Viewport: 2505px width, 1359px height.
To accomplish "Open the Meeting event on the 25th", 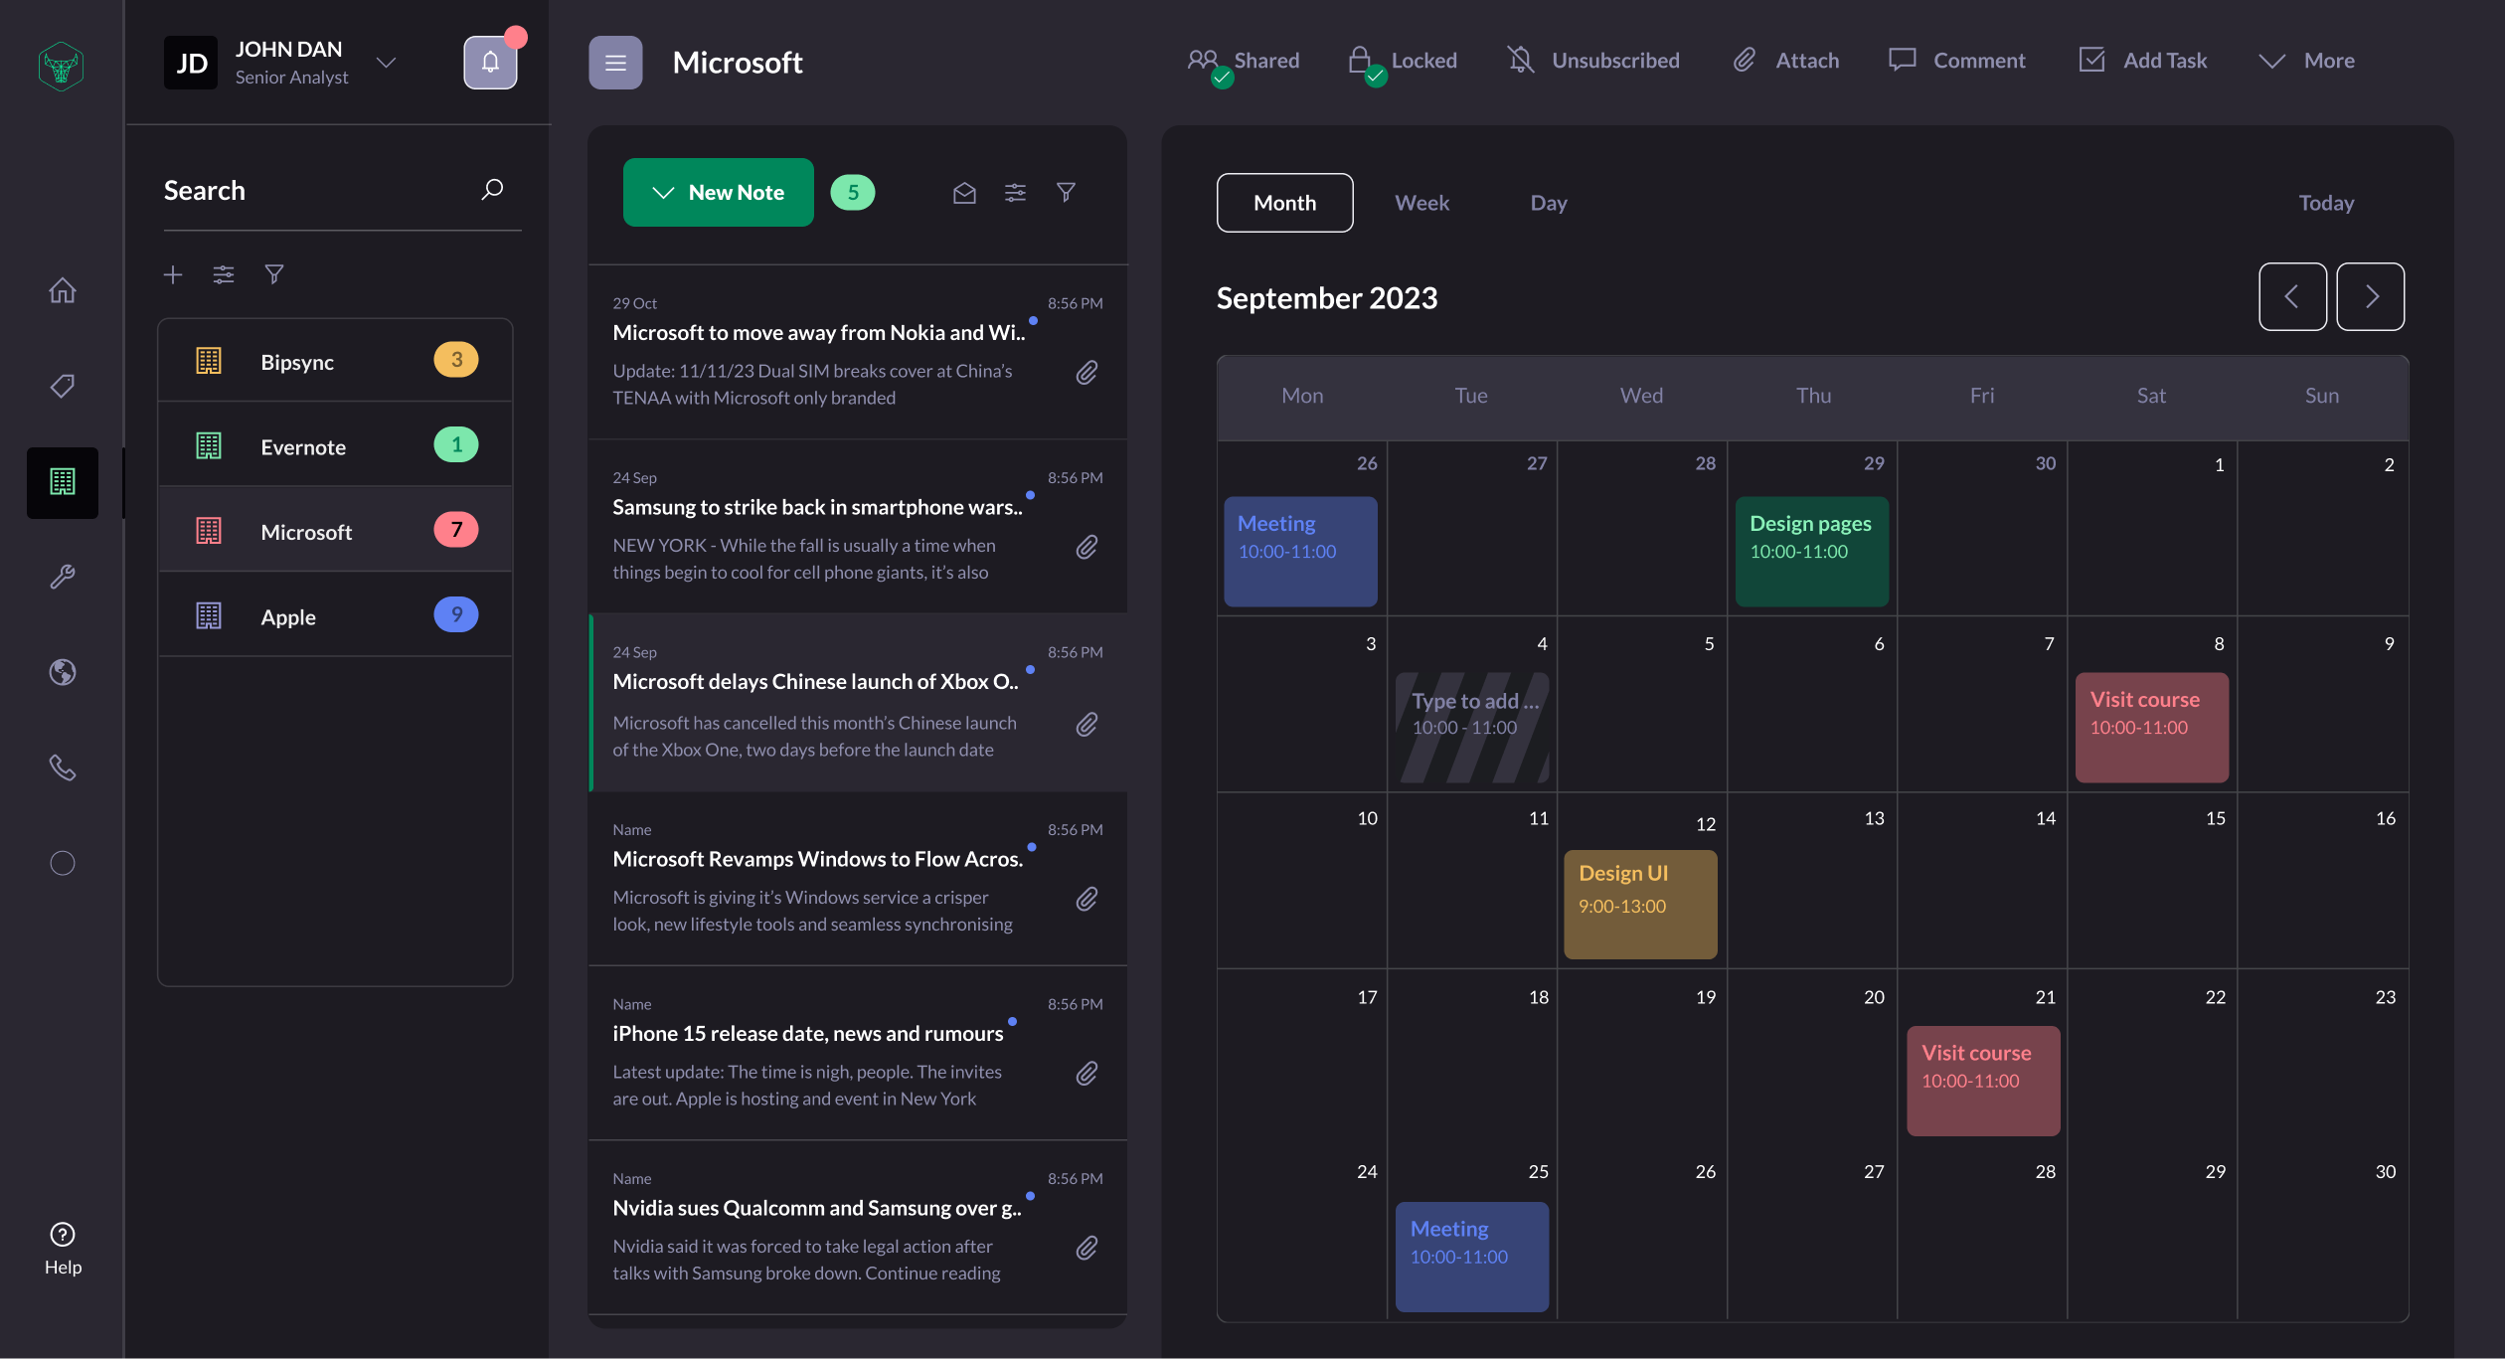I will point(1472,1257).
